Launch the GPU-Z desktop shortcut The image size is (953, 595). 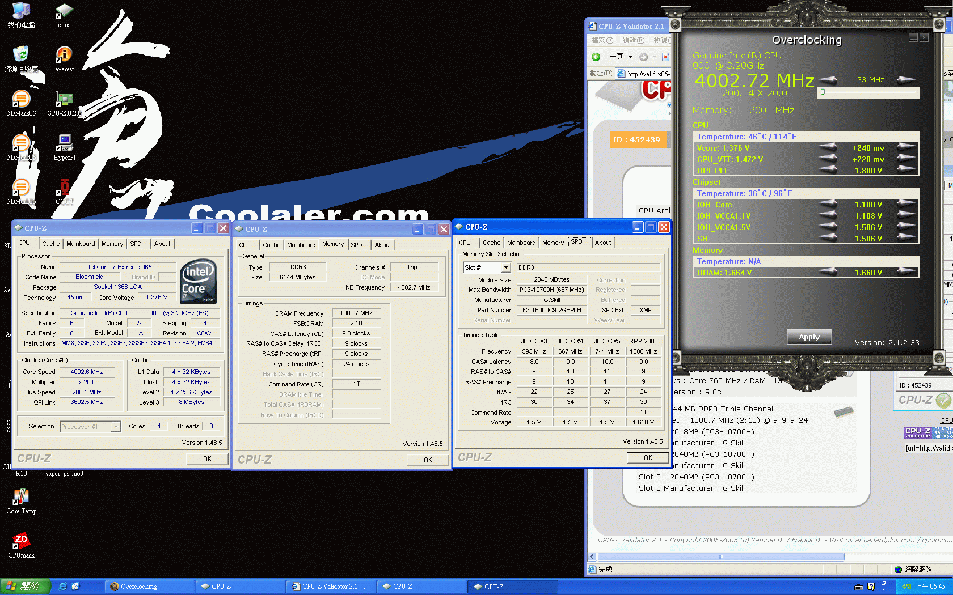coord(64,103)
